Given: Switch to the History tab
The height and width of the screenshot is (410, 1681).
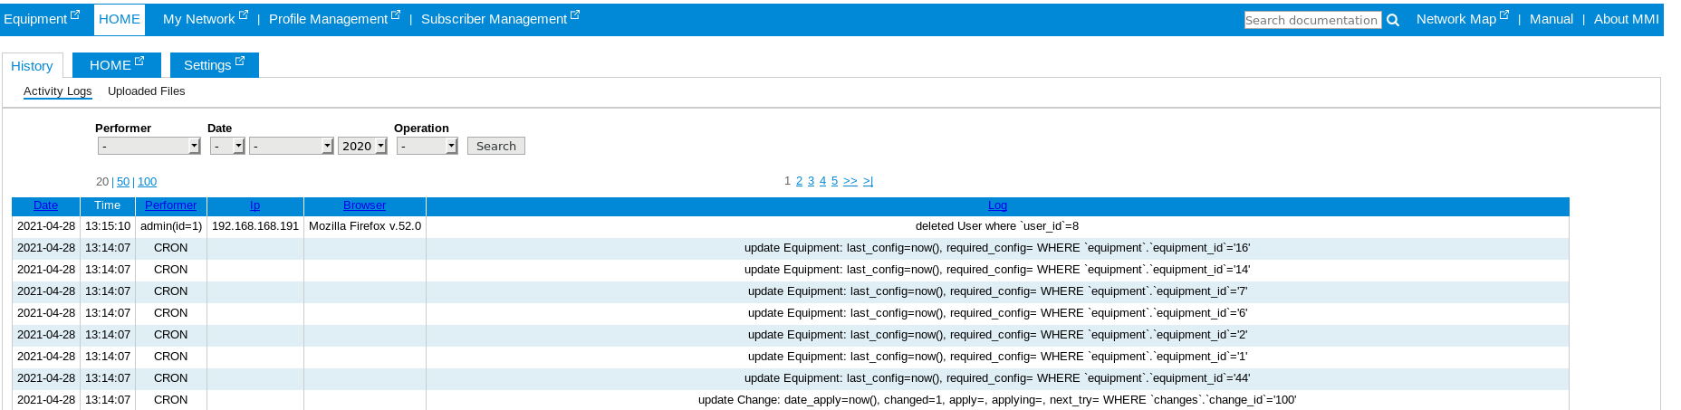Looking at the screenshot, I should coord(33,65).
